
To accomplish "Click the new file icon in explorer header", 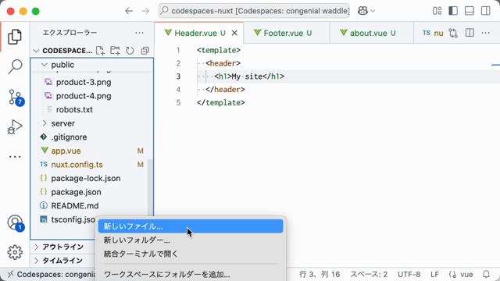I will [x=100, y=51].
